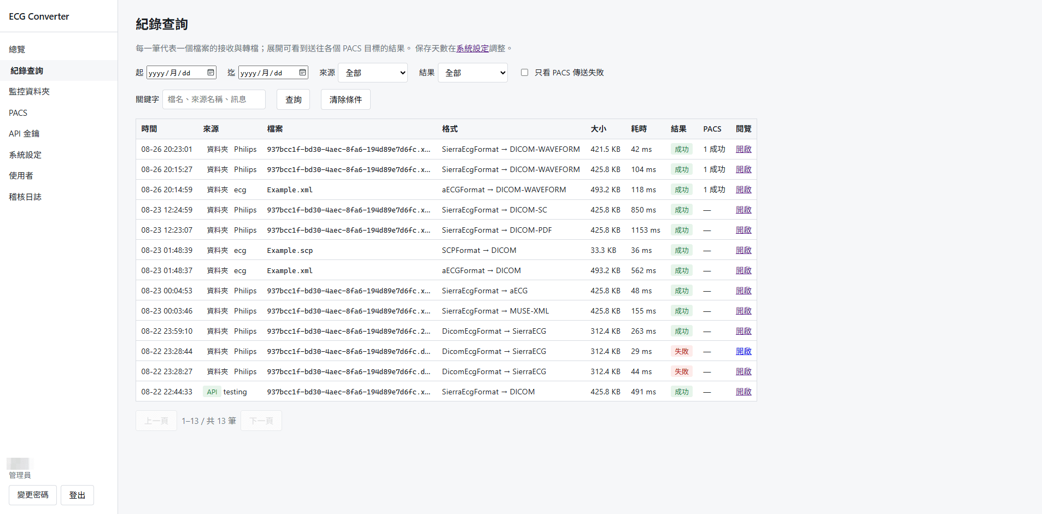Click SierraEcgFormat → DICOM-SC format cell

pyautogui.click(x=494, y=210)
